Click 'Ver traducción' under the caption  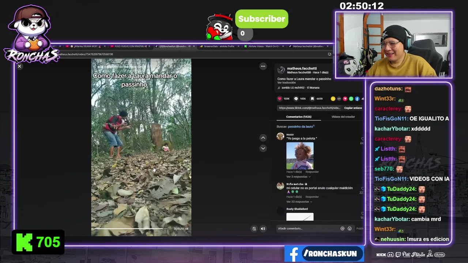[287, 83]
